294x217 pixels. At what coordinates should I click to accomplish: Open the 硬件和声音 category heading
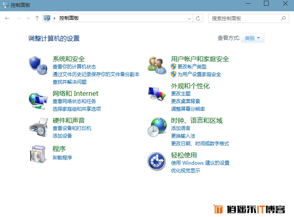coord(69,120)
